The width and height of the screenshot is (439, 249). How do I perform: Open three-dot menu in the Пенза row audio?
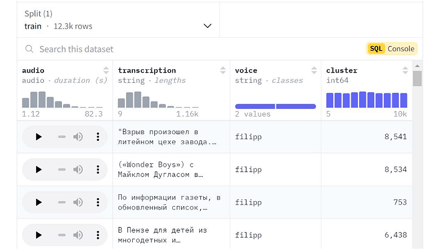click(x=98, y=235)
